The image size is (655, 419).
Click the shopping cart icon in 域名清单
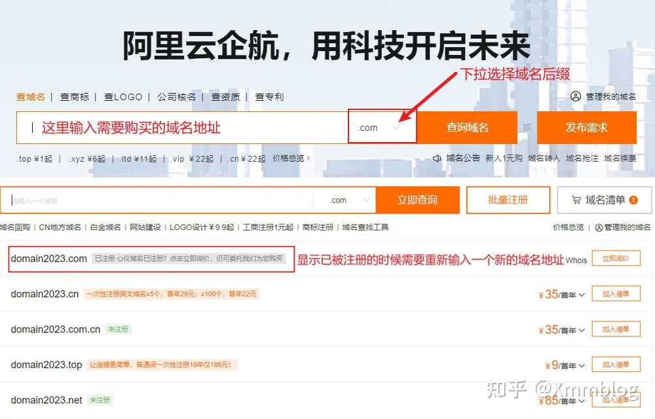576,200
